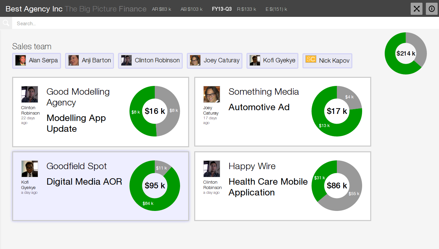
Task: Open the Finance section in header
Action: [x=133, y=9]
